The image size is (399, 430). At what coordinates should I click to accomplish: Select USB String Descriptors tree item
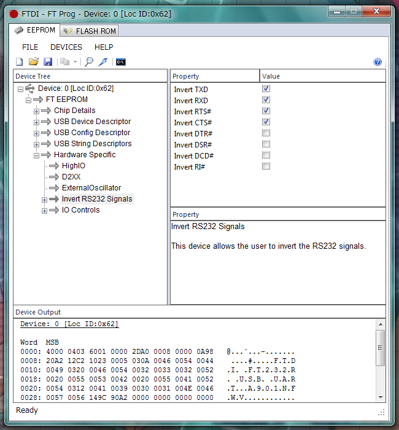pyautogui.click(x=93, y=144)
